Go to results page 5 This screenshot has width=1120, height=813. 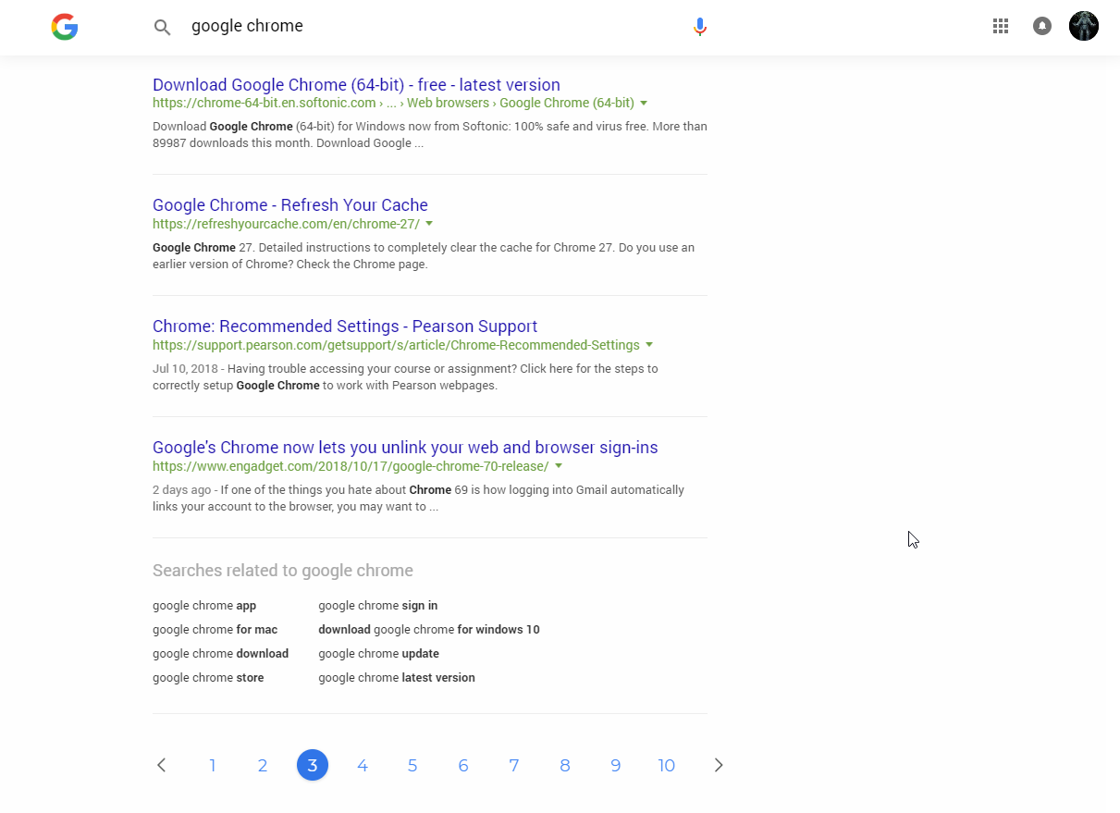(412, 765)
